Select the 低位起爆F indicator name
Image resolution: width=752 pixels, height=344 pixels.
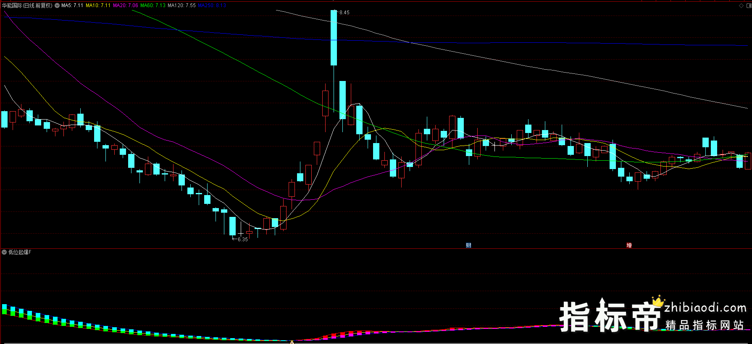(20, 252)
